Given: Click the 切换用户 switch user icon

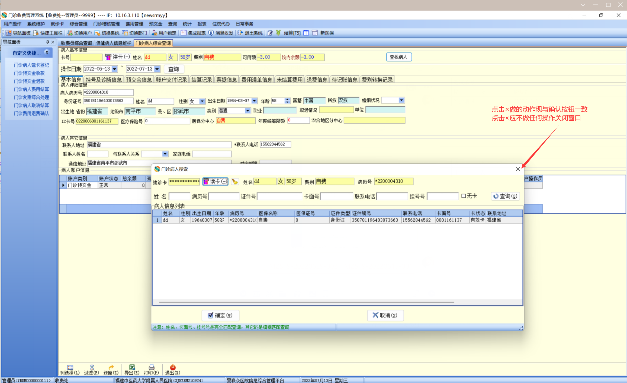Looking at the screenshot, I should (x=70, y=33).
